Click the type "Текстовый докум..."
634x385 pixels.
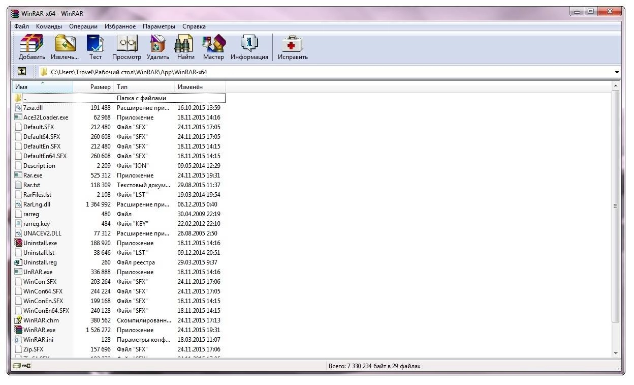pos(143,185)
